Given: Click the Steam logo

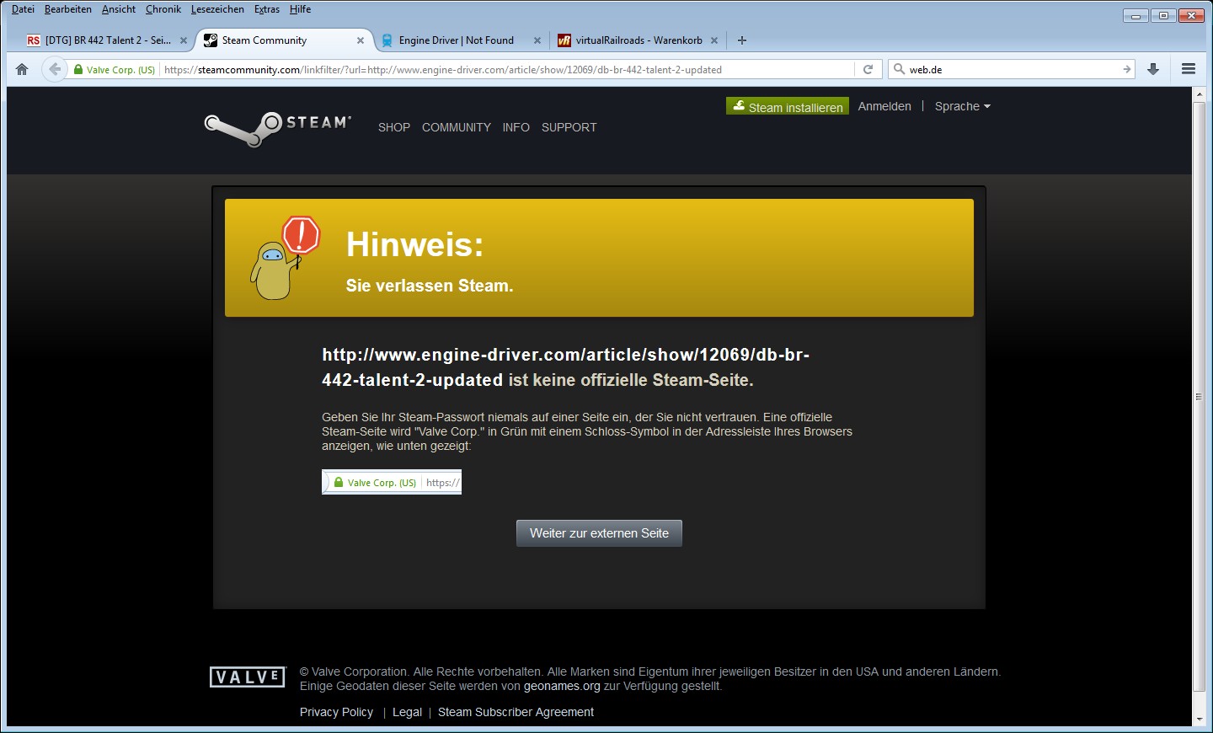Looking at the screenshot, I should [278, 128].
